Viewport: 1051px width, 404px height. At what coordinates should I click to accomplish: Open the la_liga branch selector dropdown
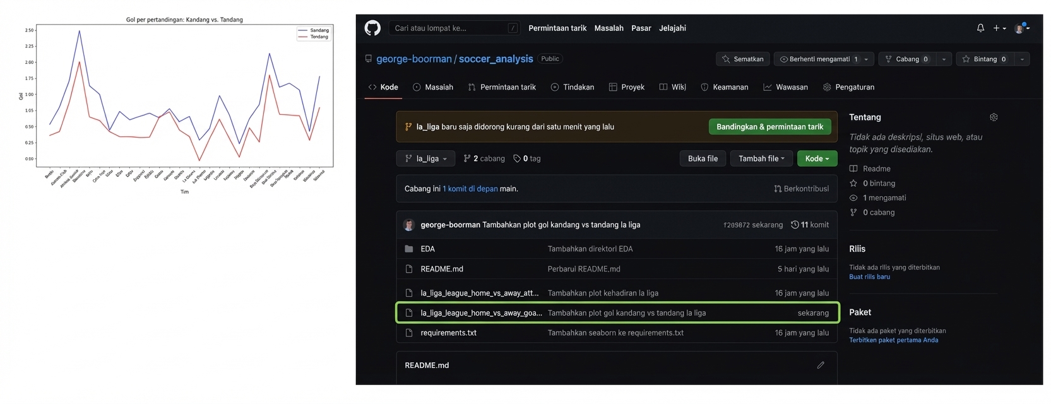pyautogui.click(x=425, y=158)
